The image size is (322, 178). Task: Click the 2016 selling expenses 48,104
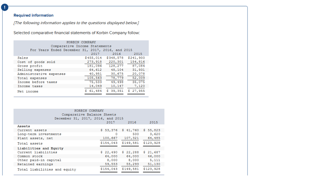click(x=117, y=70)
